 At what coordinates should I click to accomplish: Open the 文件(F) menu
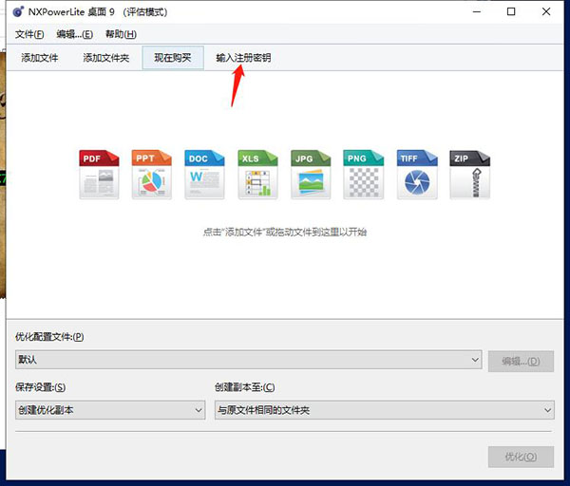point(30,34)
